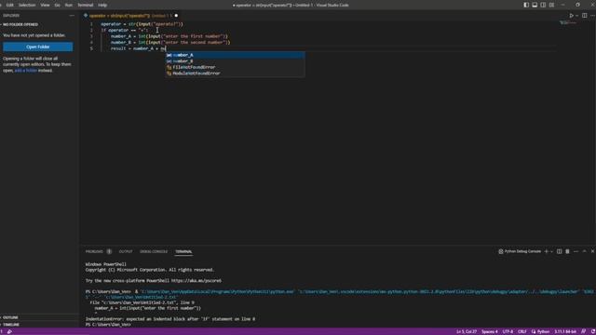This screenshot has height=335, width=596.
Task: Click feedback icon in status bar
Action: [x=584, y=331]
